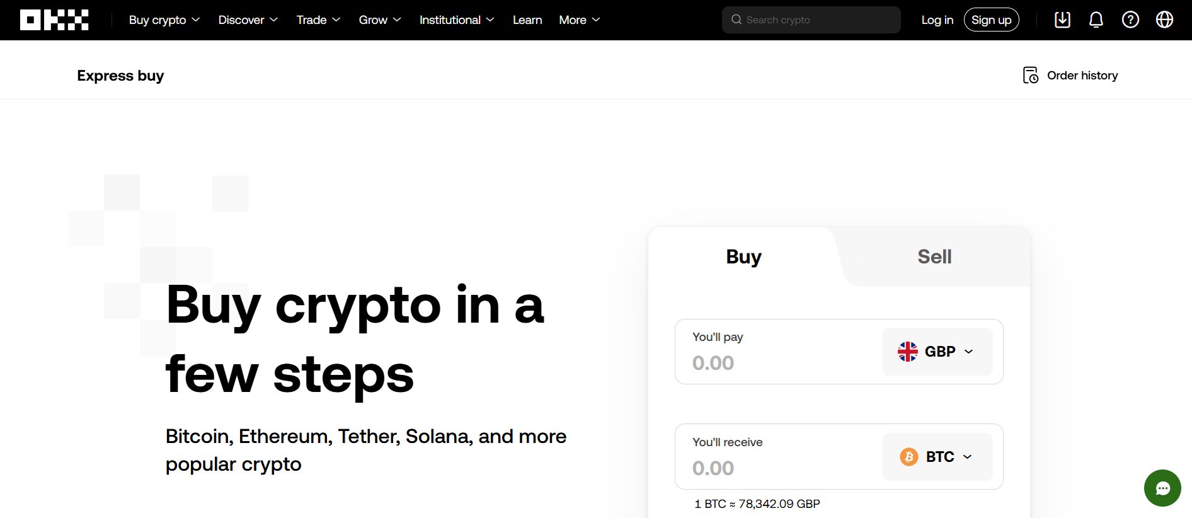Click Log in
Screen dimensions: 1192x518
(937, 20)
